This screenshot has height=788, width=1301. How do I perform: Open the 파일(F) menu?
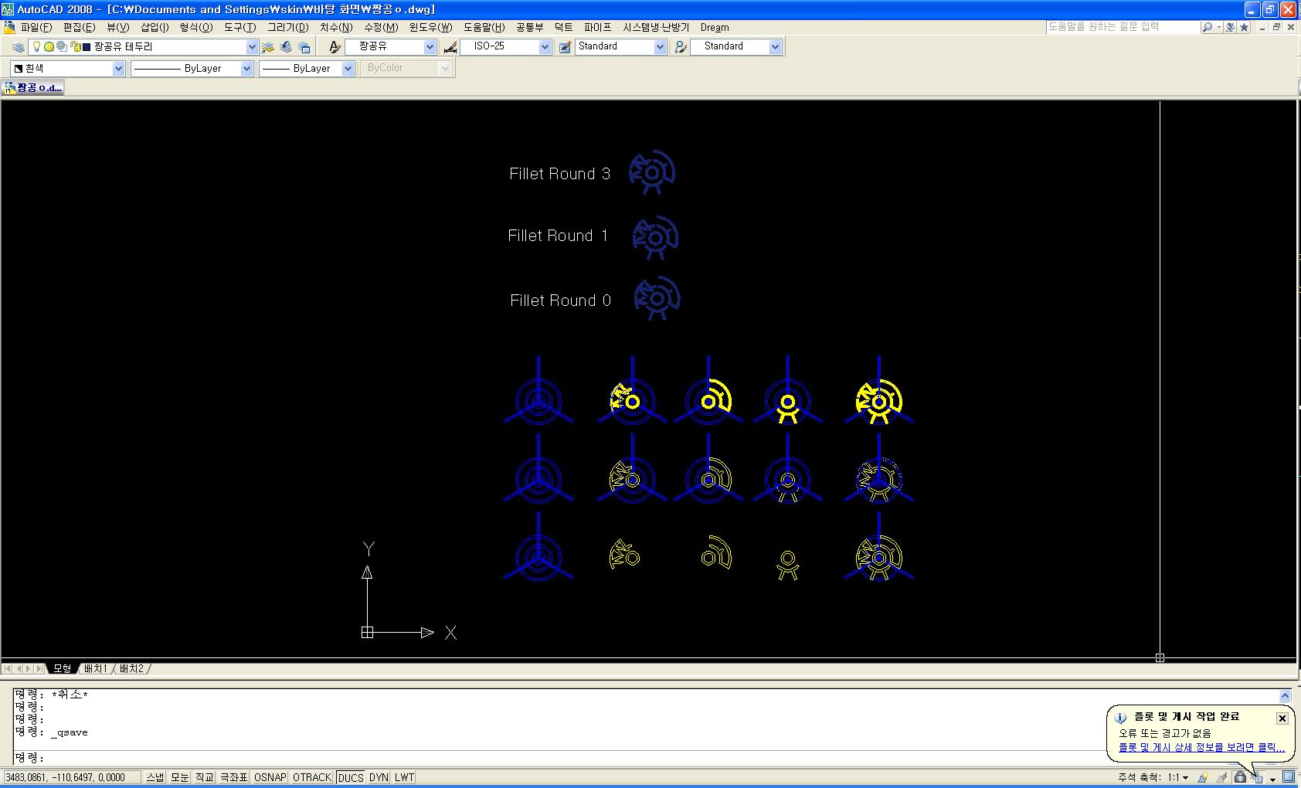(36, 27)
